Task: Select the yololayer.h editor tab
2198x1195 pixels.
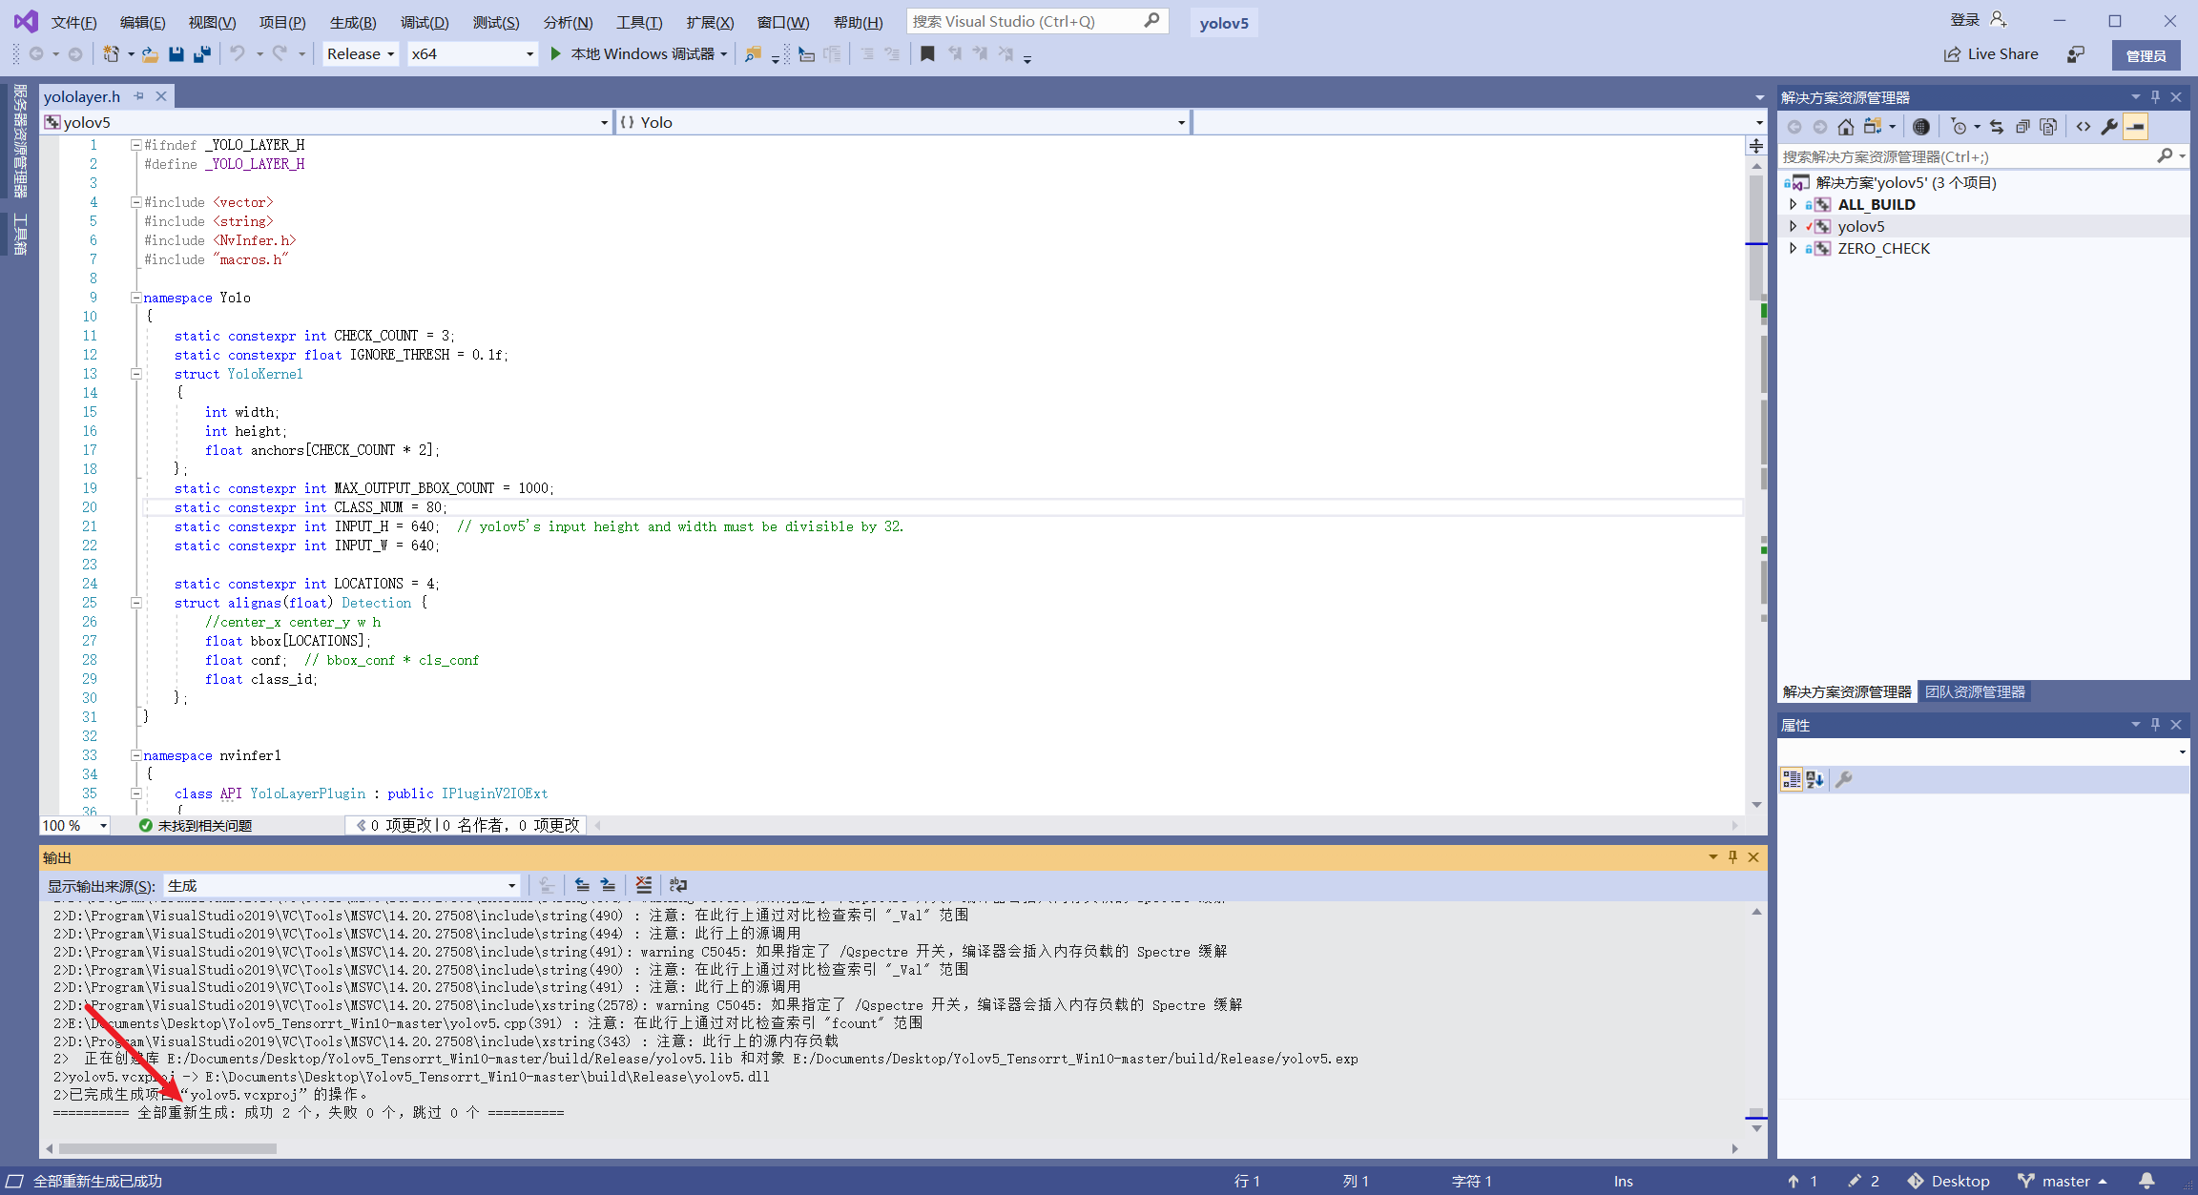Action: coord(82,96)
